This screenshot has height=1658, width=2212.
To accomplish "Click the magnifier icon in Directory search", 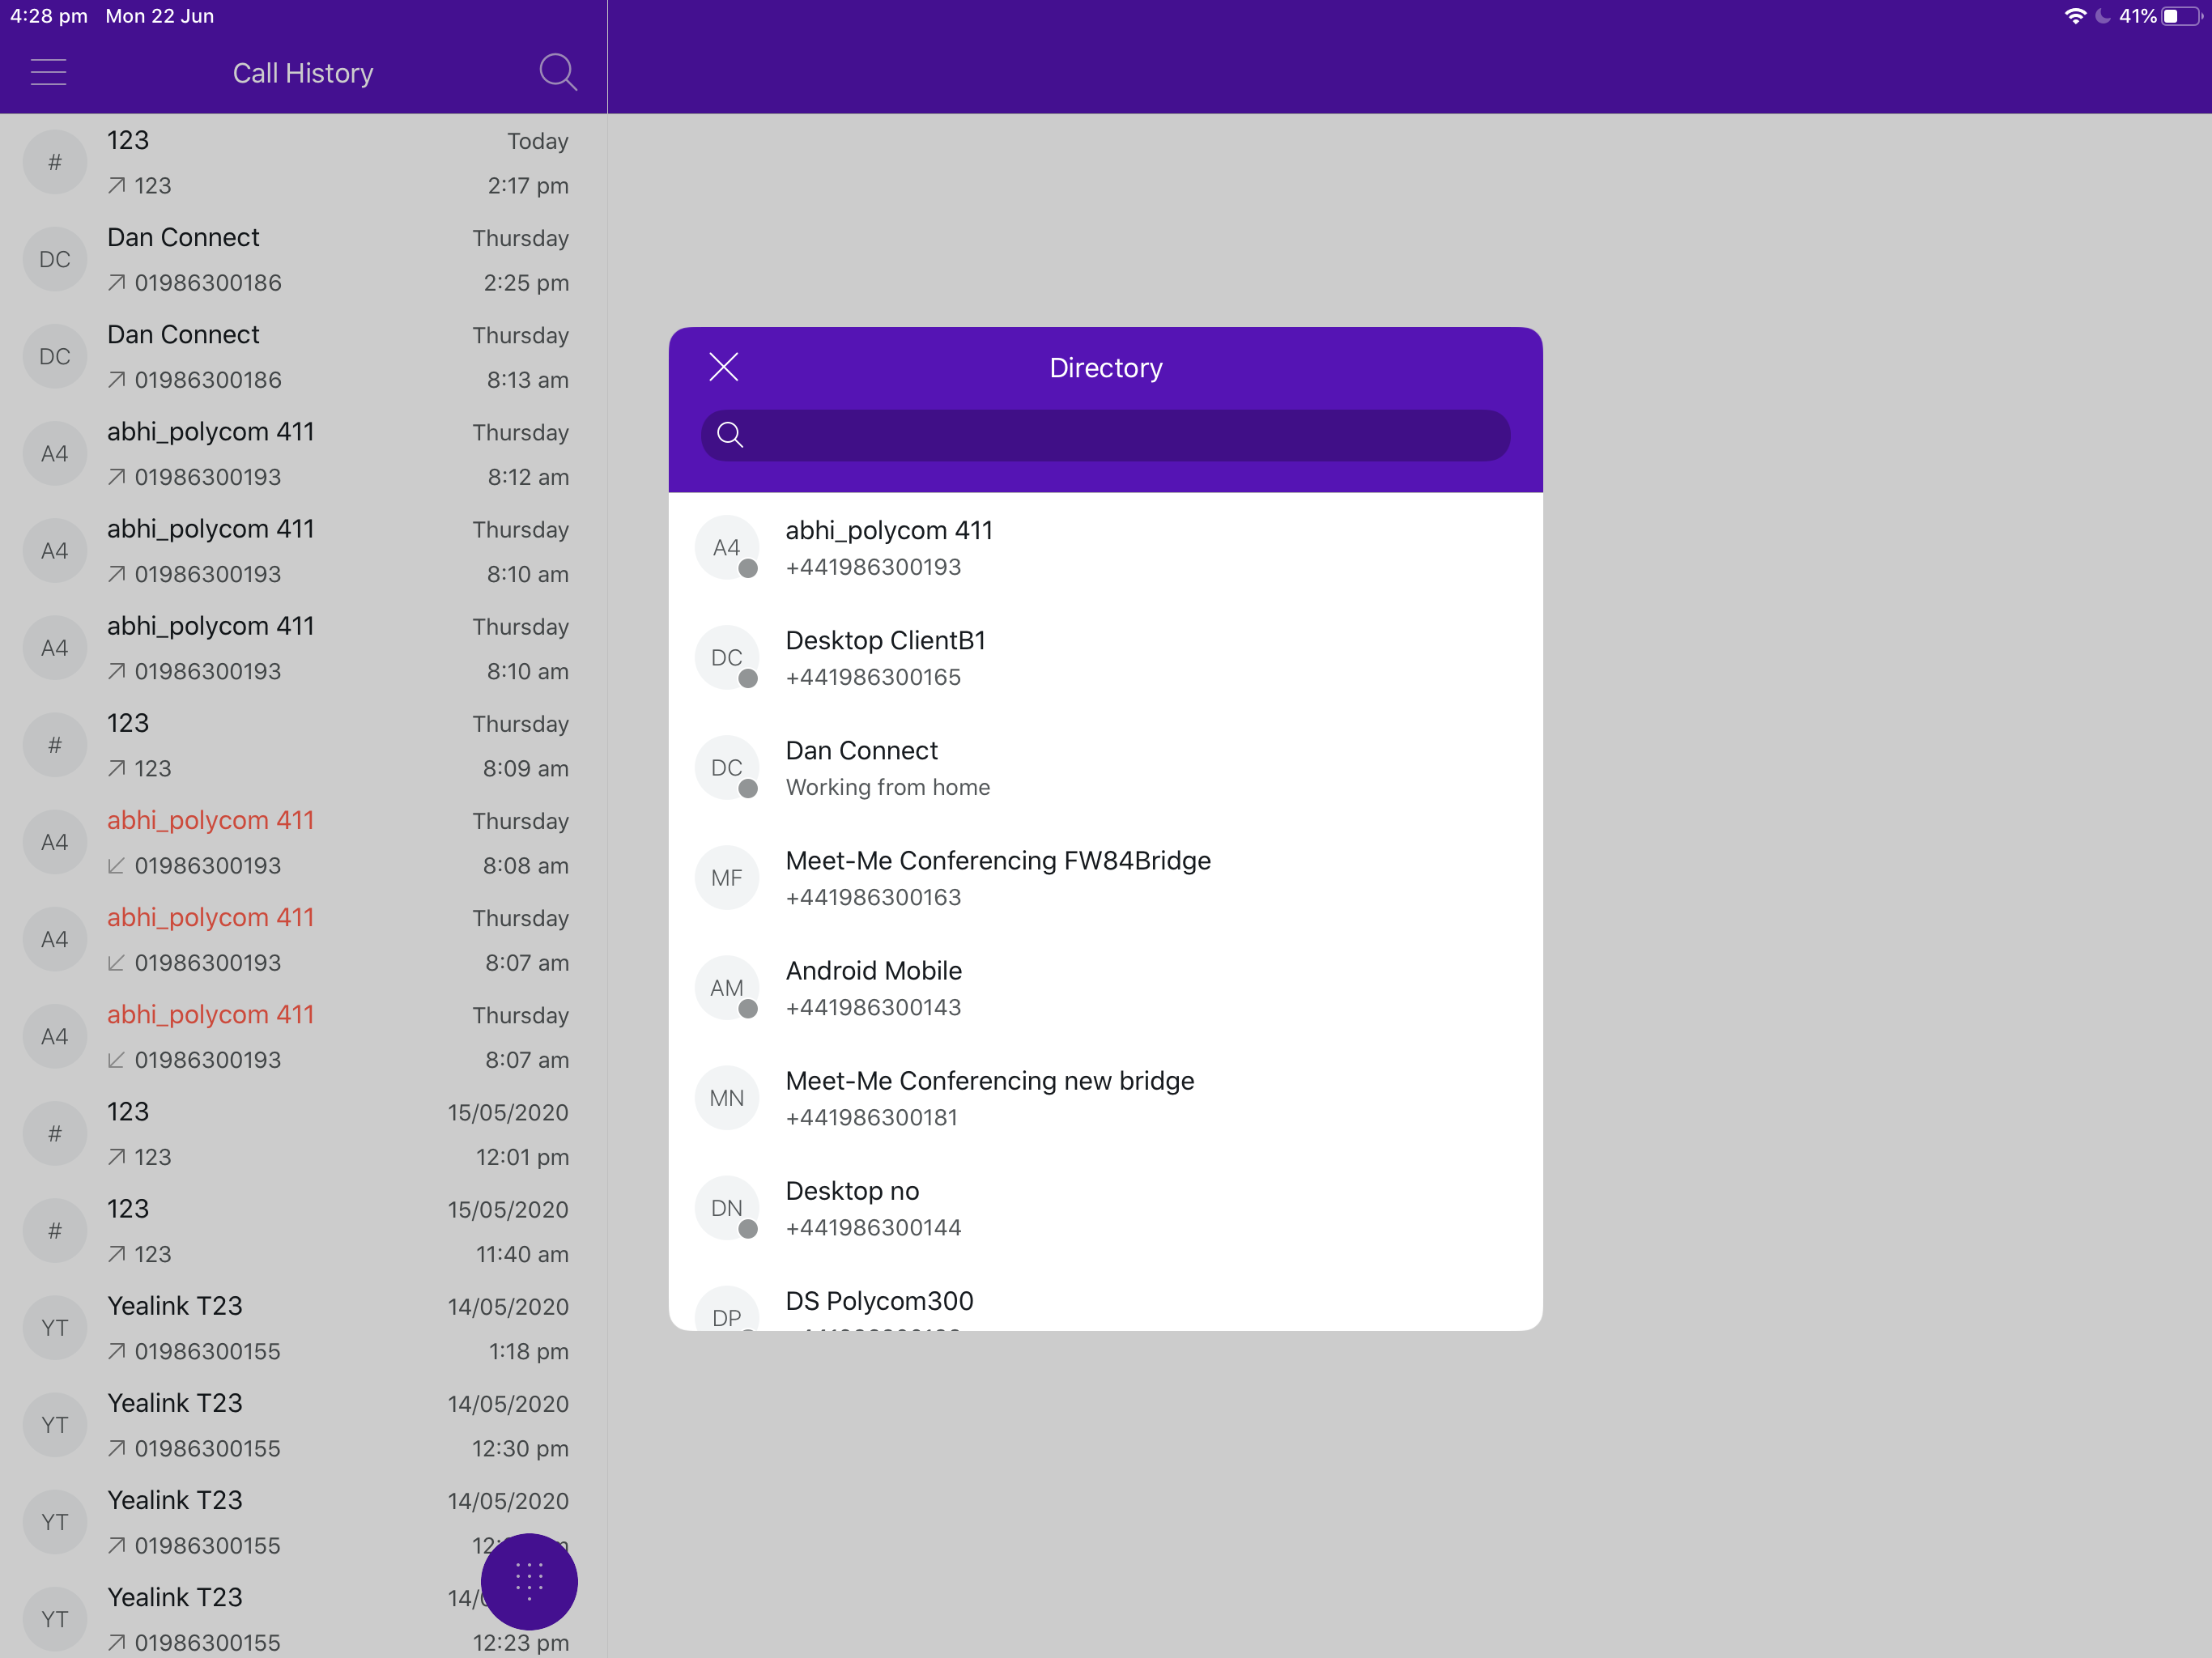I will pos(729,435).
